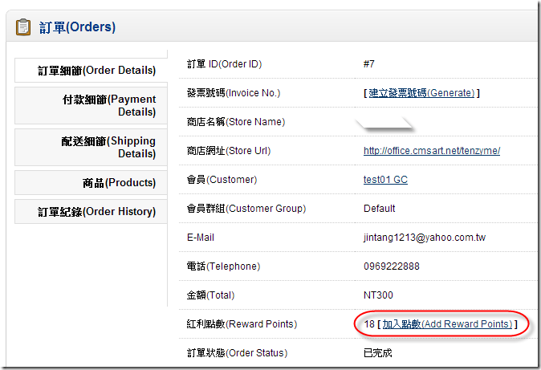Switch to the Payment Details tab

coord(91,106)
